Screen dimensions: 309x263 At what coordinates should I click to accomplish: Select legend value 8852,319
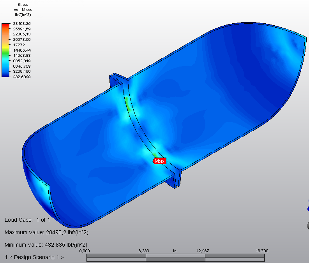coord(22,61)
